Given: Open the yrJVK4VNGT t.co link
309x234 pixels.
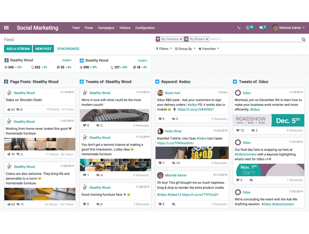Looking at the screenshot, I should tap(196, 110).
